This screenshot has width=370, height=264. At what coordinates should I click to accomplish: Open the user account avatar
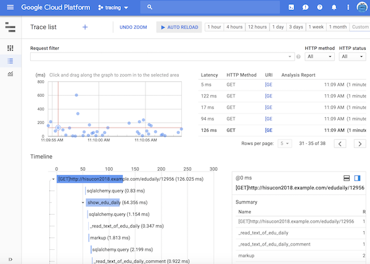click(362, 7)
